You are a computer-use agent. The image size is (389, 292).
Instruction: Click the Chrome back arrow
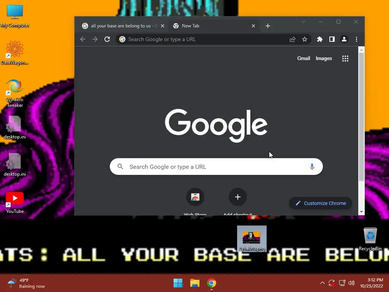coord(83,39)
